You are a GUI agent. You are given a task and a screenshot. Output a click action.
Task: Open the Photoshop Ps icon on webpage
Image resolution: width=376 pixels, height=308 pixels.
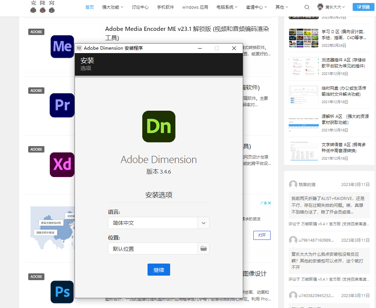tap(62, 292)
